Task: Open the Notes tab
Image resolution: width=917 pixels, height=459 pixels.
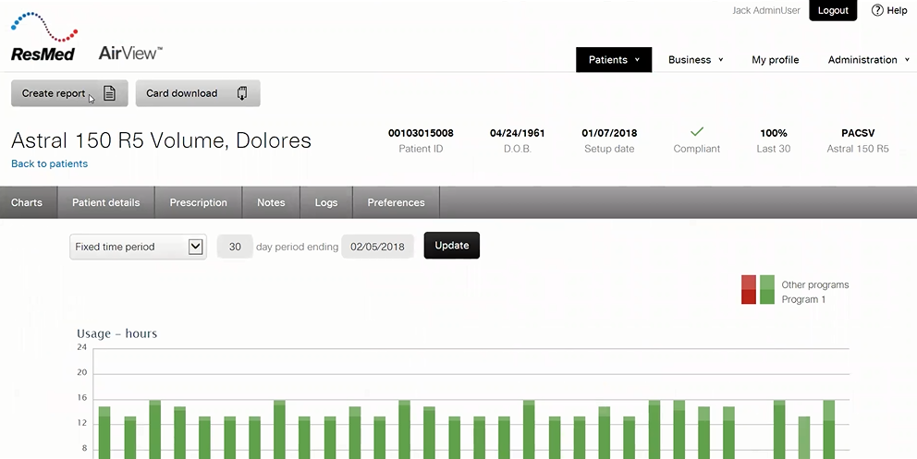Action: (x=271, y=202)
